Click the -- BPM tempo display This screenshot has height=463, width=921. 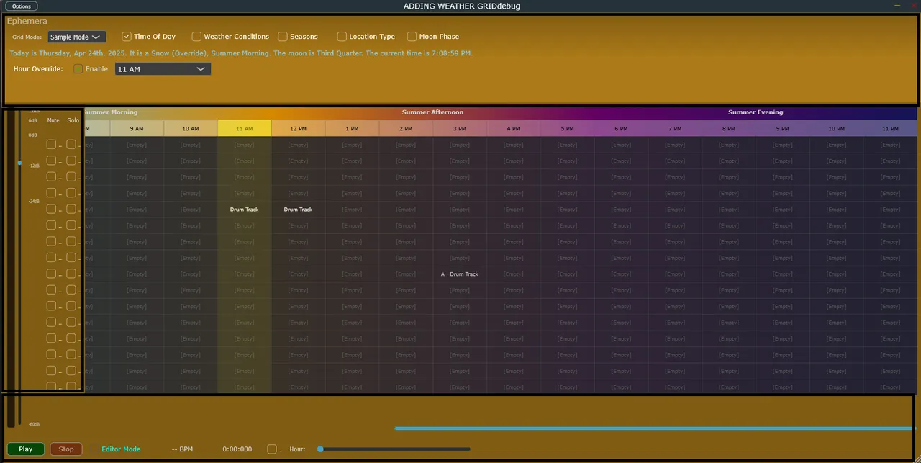pyautogui.click(x=183, y=449)
